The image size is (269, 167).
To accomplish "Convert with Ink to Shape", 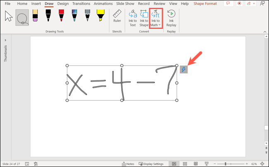I will coord(144,18).
